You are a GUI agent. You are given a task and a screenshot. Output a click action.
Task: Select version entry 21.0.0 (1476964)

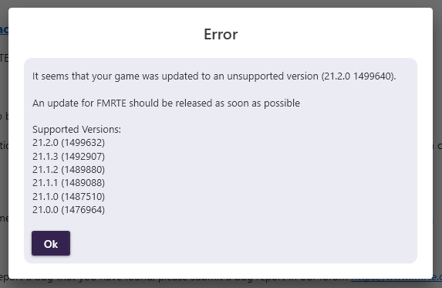tap(69, 209)
